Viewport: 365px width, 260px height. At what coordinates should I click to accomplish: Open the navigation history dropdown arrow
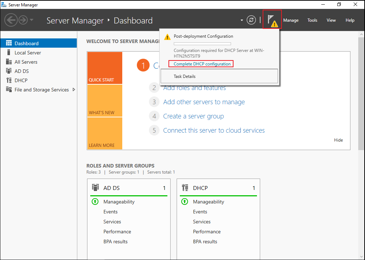click(32, 20)
